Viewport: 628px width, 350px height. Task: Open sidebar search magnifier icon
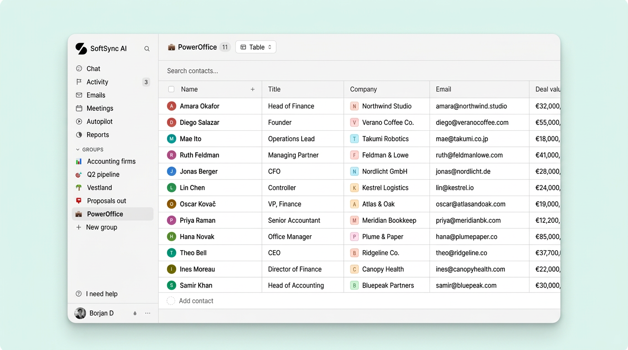[x=147, y=49]
